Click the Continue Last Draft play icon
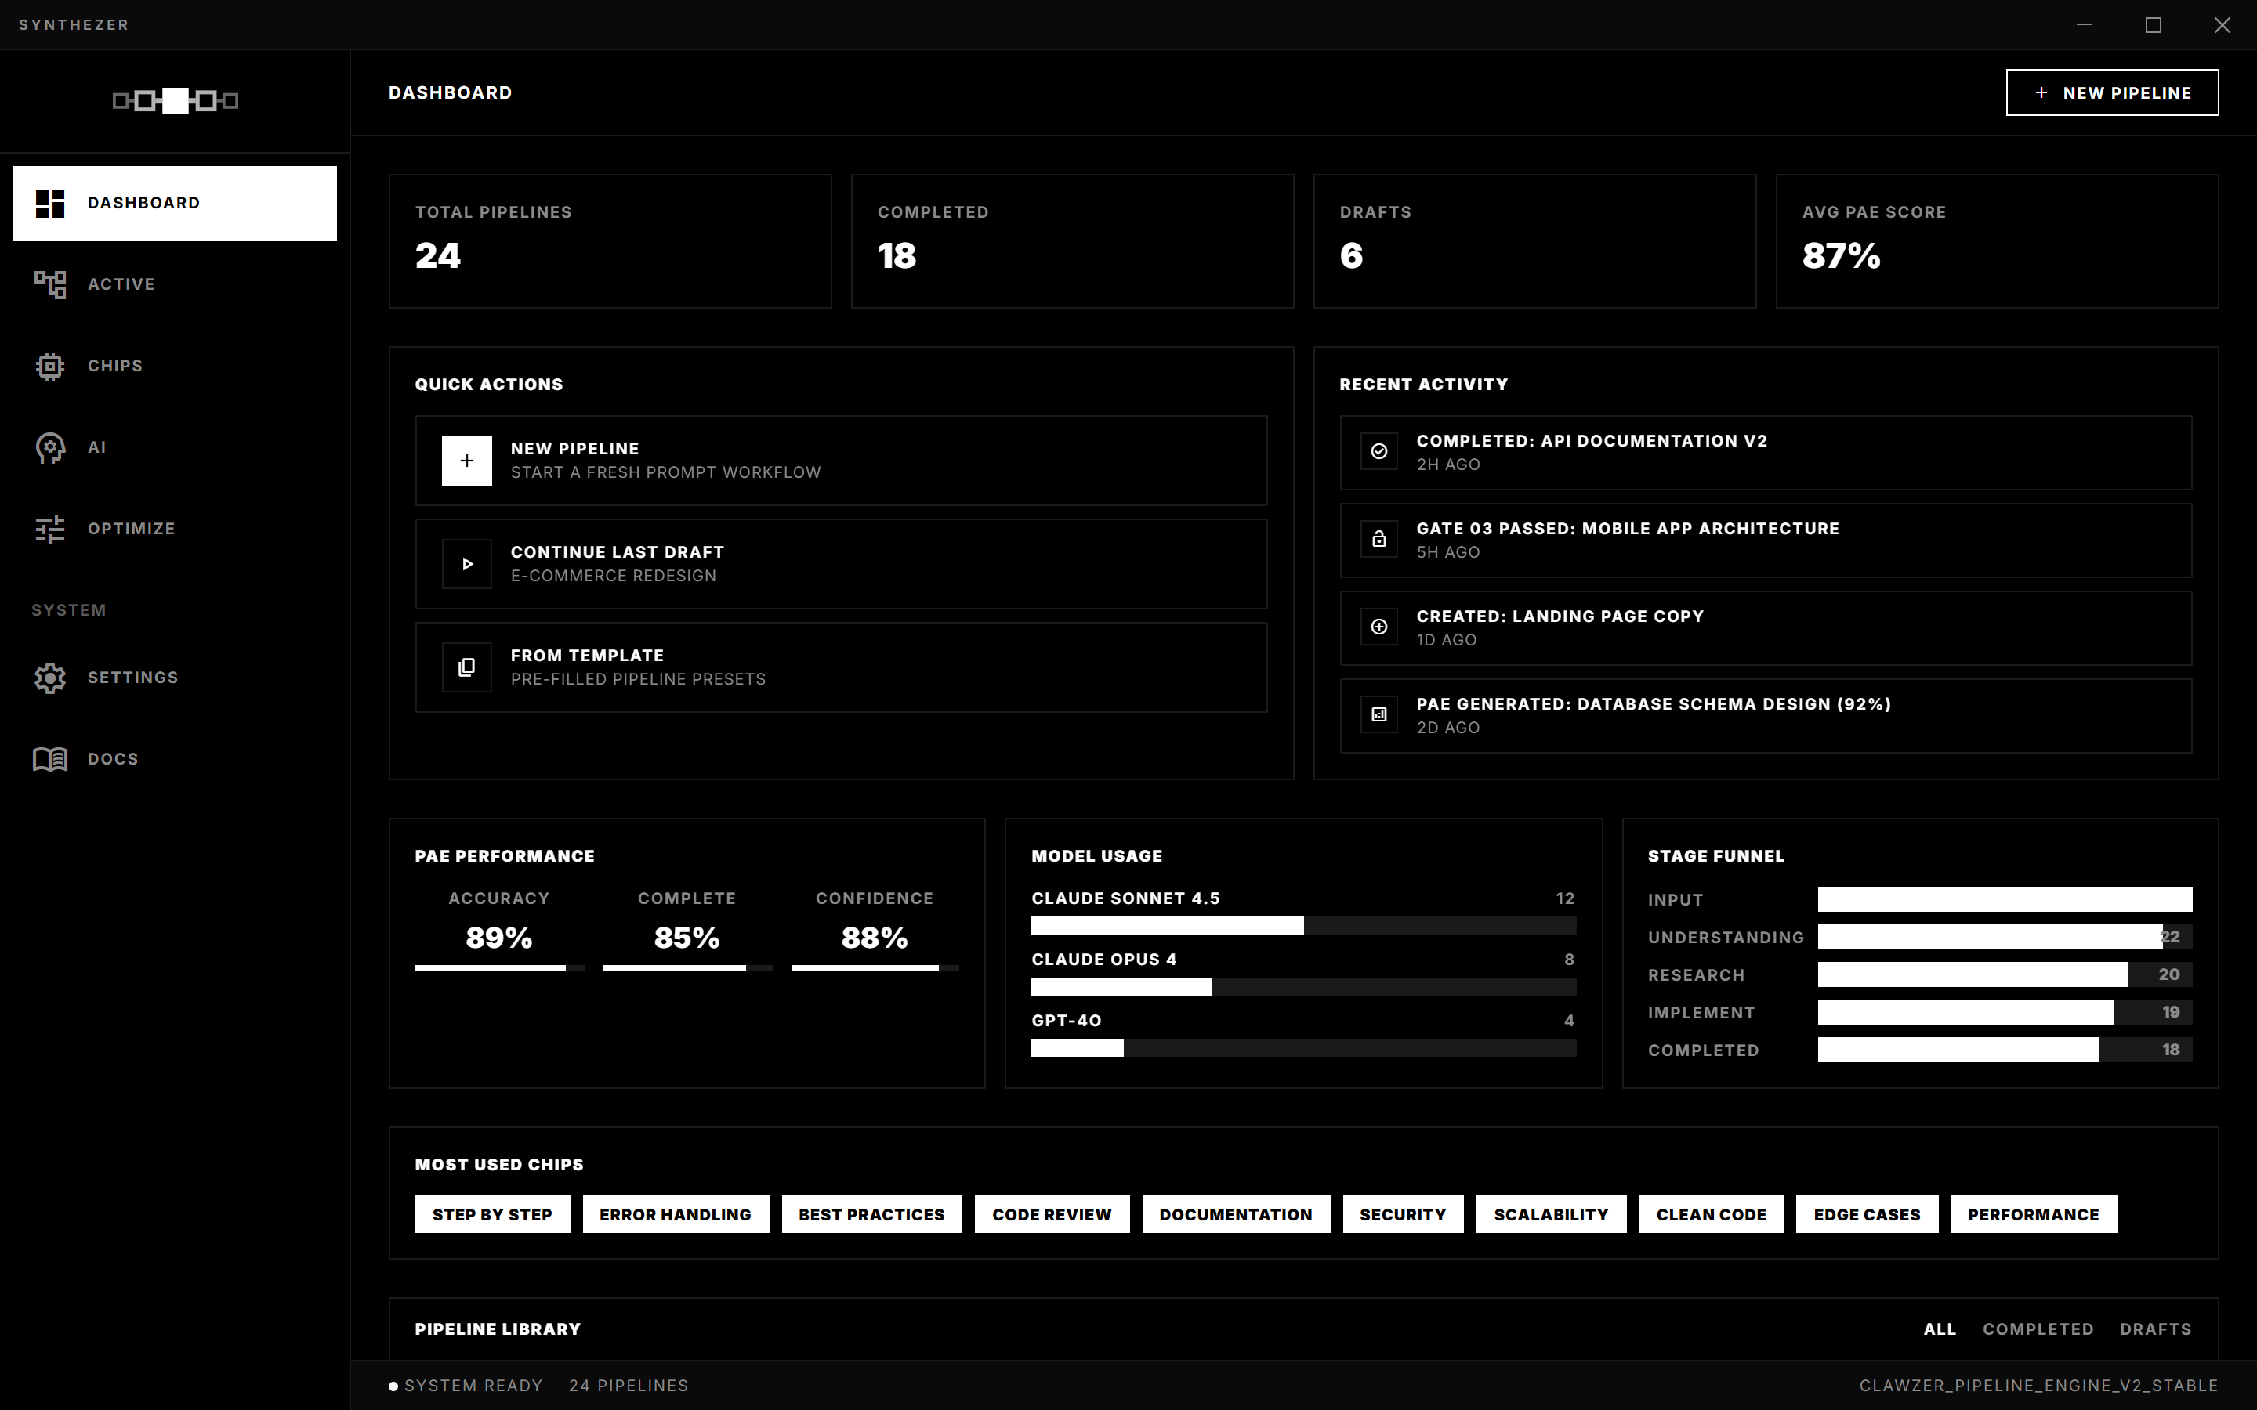Viewport: 2257px width, 1410px height. tap(466, 563)
